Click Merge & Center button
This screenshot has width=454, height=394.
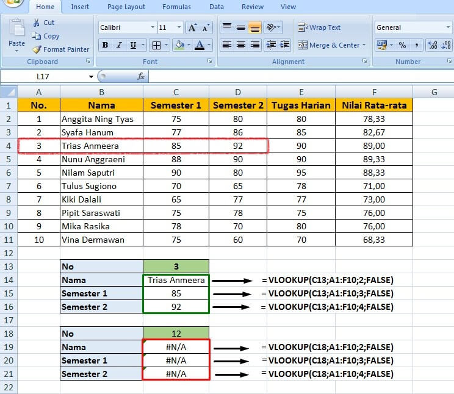329,45
